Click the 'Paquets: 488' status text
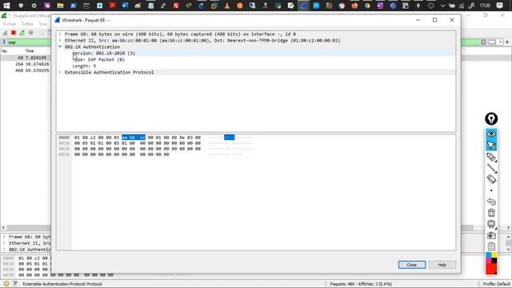 (x=342, y=284)
